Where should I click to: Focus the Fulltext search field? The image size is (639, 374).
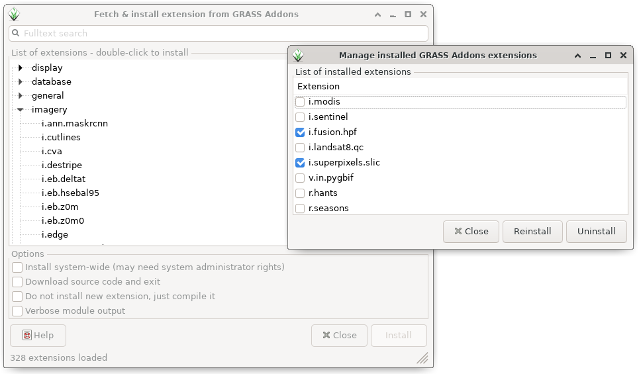tap(219, 33)
